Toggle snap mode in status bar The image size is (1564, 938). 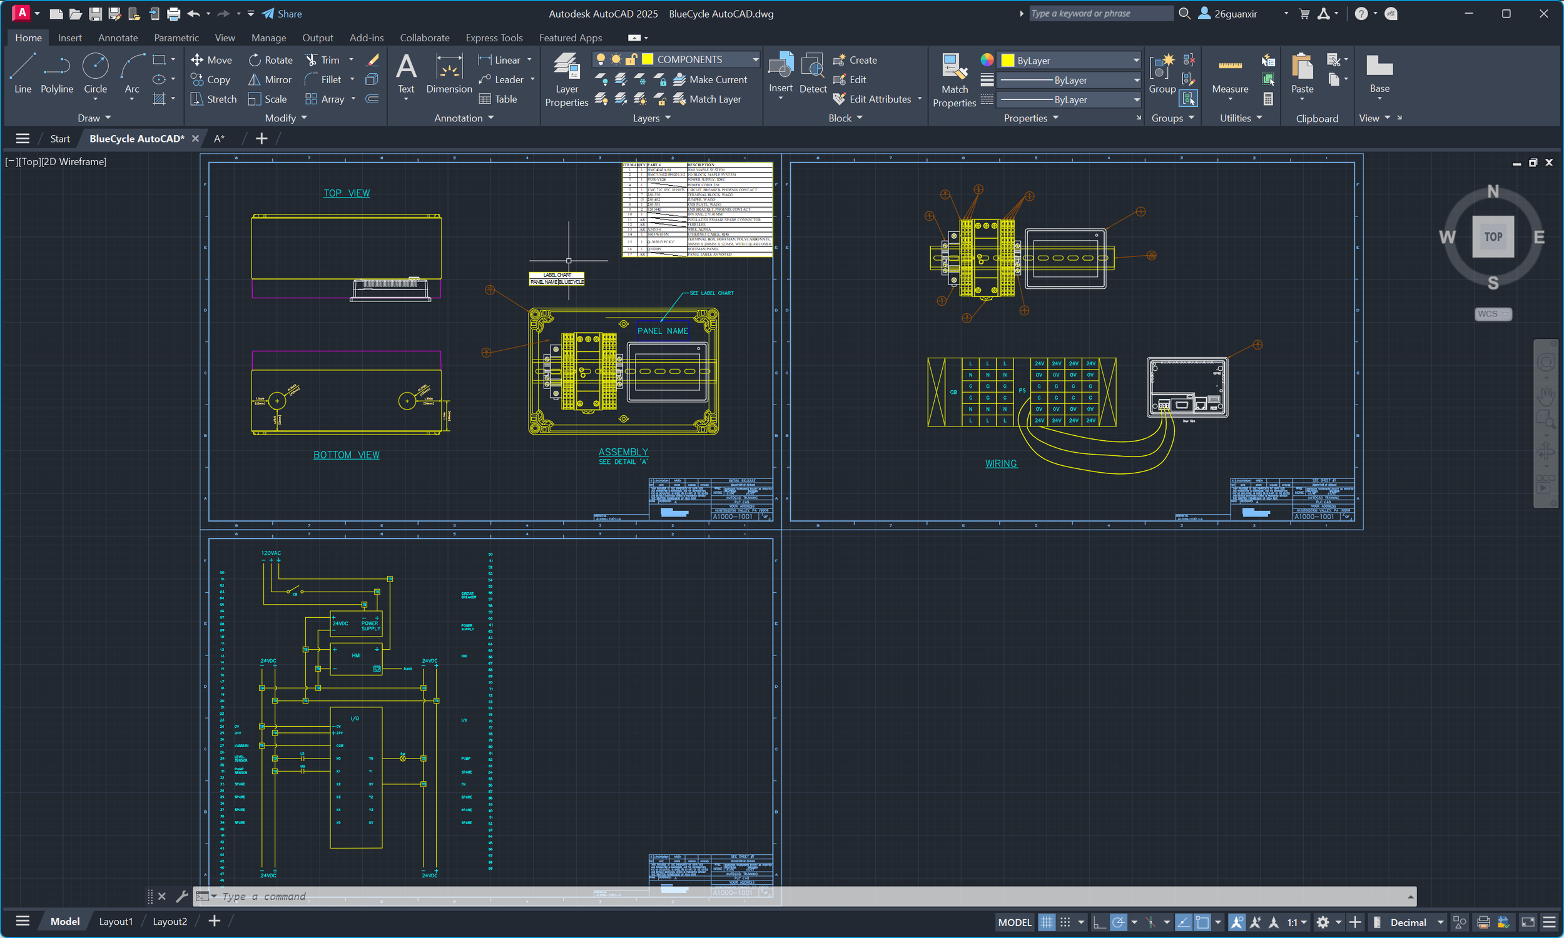pos(1065,922)
